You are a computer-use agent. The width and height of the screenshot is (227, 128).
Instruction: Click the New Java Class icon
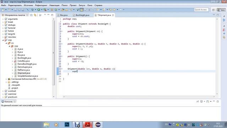[56, 10]
